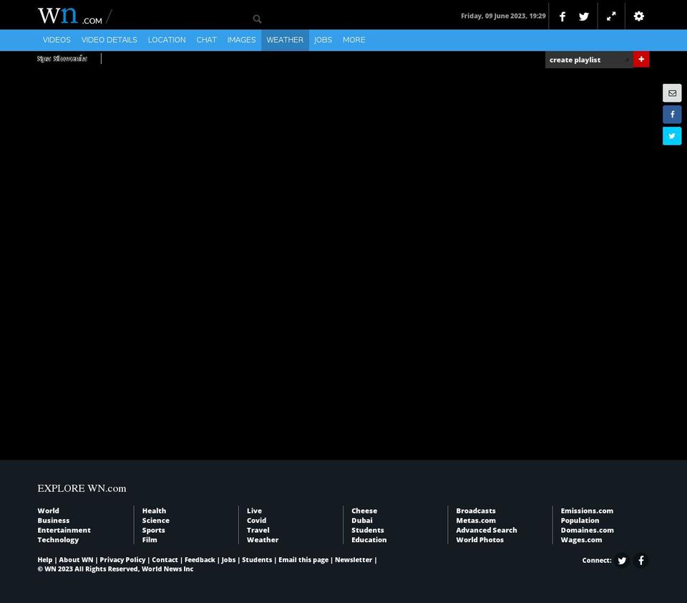Screen dimensions: 687x603
Task: Open the Health footer link
Action: 155,511
